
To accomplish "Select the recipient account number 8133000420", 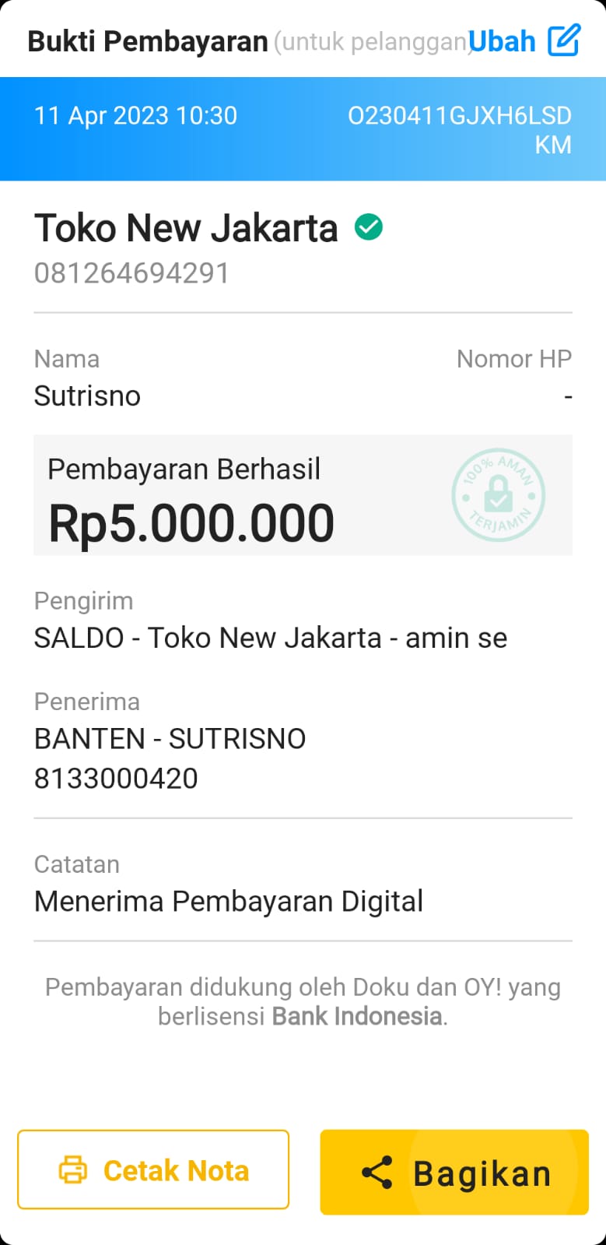I will 116,779.
